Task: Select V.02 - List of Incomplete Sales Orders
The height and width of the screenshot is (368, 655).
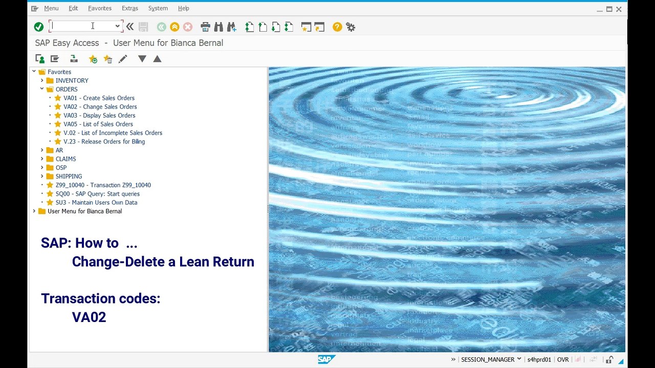Action: click(113, 133)
